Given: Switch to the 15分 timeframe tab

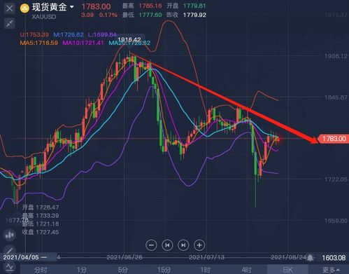Looking at the screenshot, I should point(164,270).
